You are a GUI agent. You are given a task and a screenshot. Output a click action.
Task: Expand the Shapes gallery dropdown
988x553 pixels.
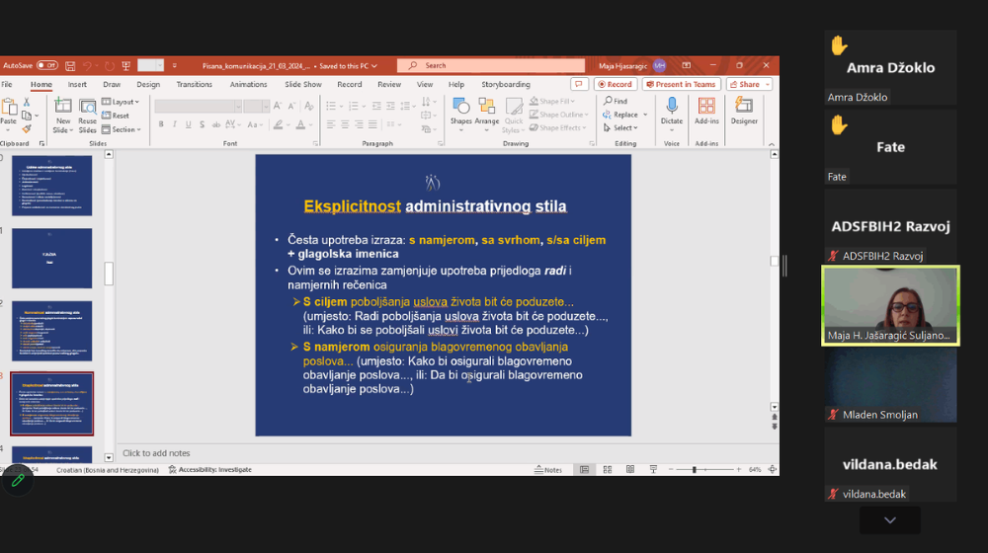tap(460, 130)
